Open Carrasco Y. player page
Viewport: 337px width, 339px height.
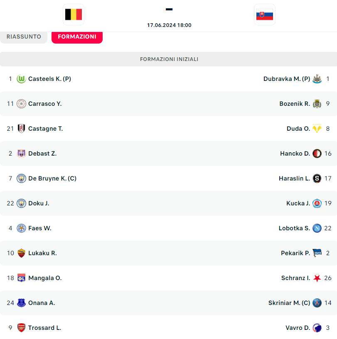(45, 104)
